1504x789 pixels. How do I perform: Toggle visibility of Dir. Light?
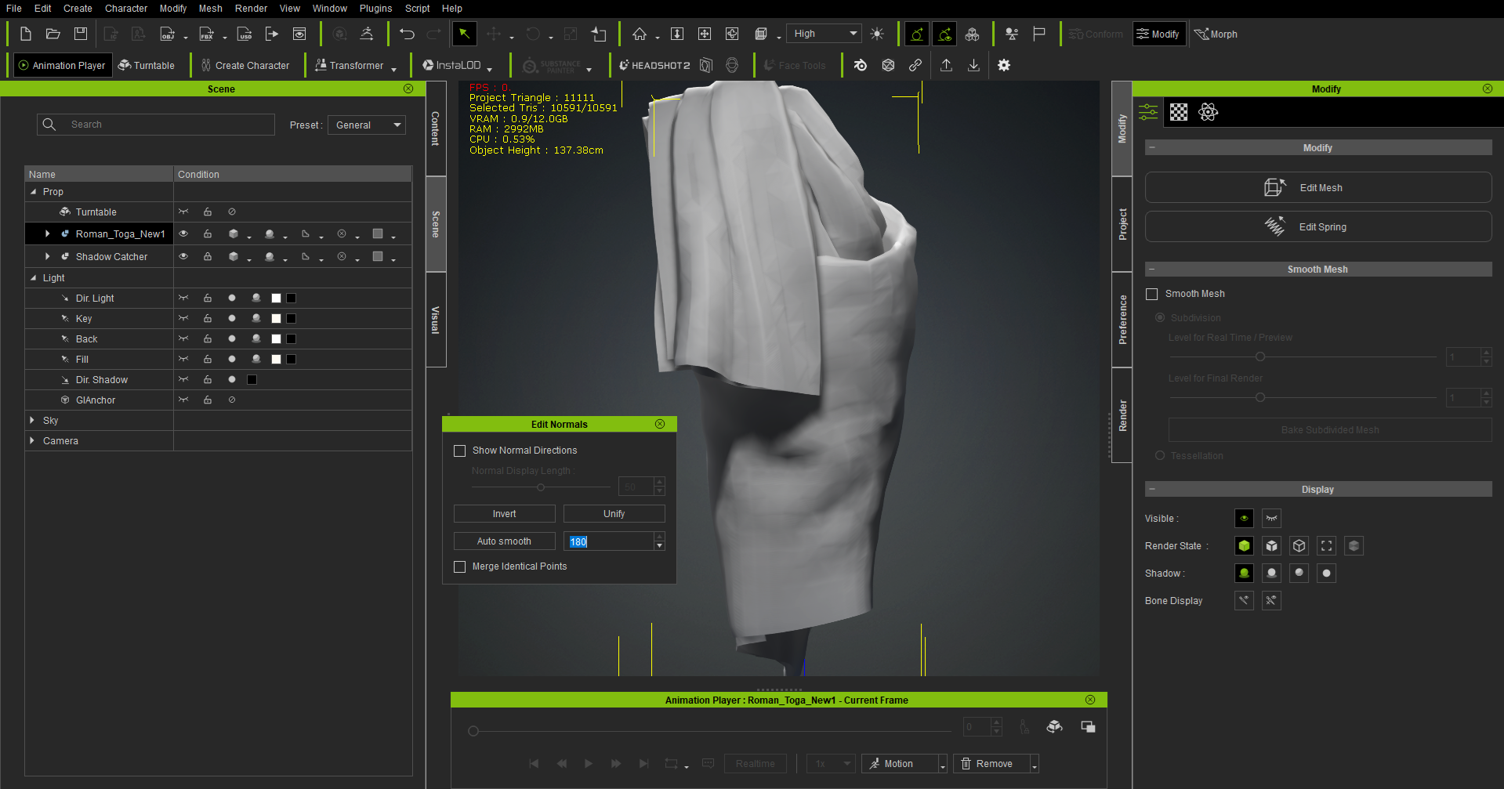183,298
